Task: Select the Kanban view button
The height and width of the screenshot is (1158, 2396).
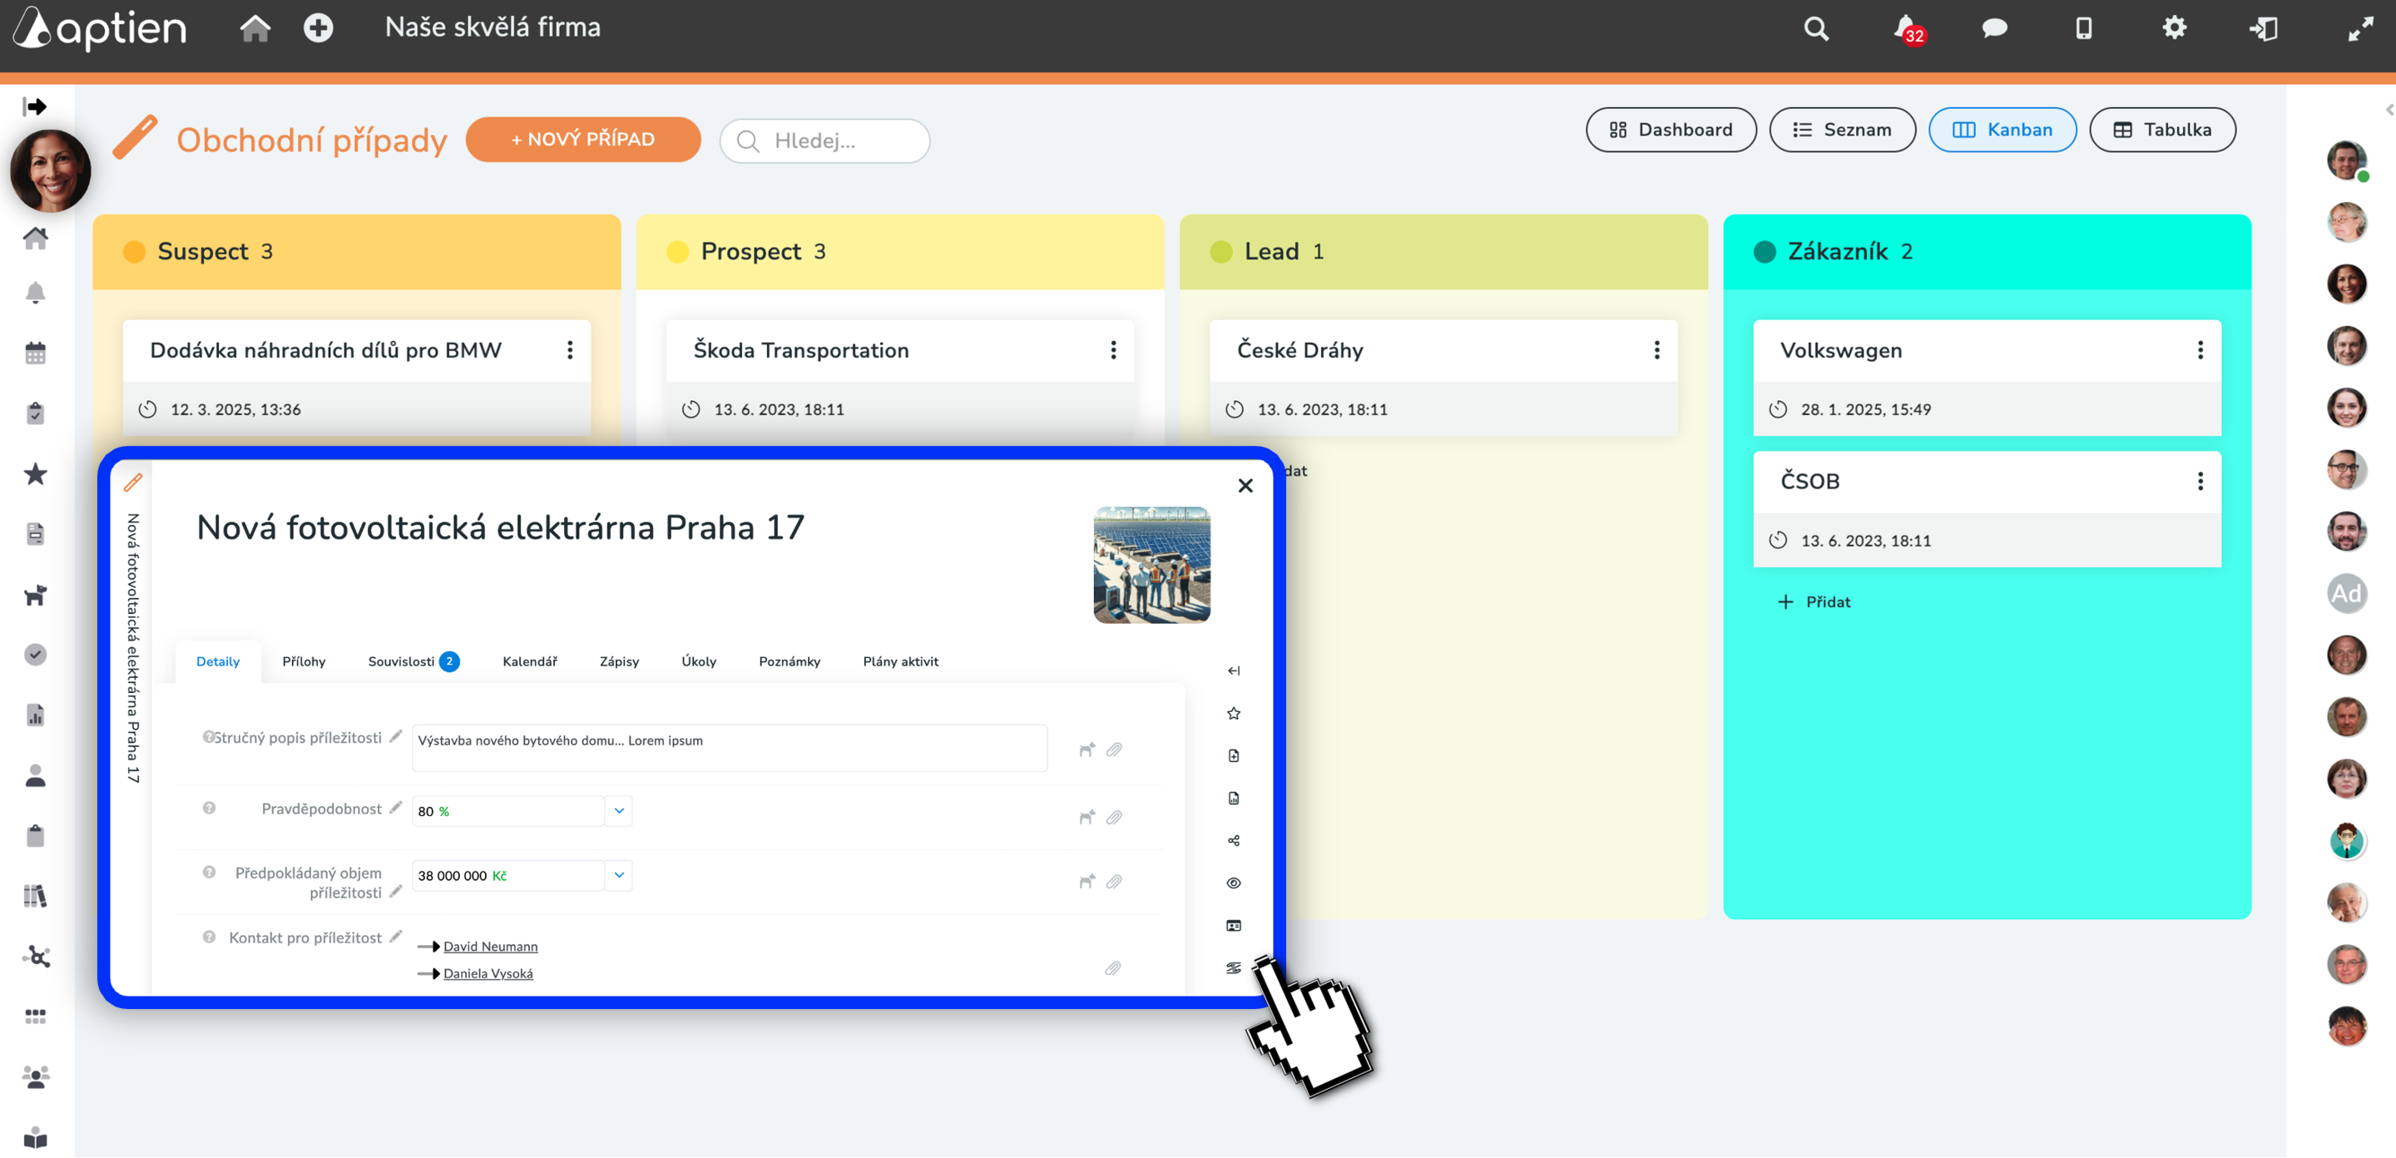Action: point(2002,131)
